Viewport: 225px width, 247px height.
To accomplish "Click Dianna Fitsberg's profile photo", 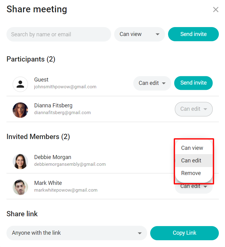I will pyautogui.click(x=20, y=110).
